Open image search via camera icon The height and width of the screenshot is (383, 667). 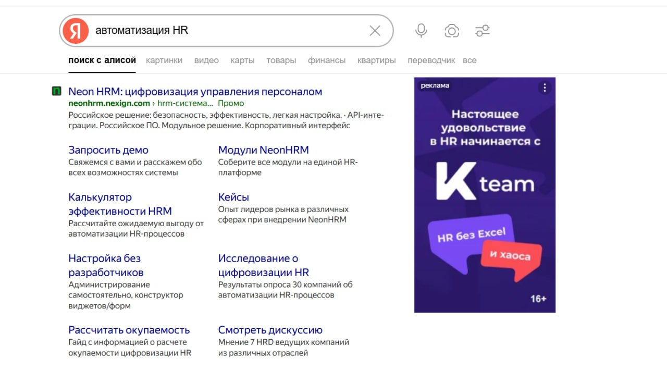pos(452,31)
